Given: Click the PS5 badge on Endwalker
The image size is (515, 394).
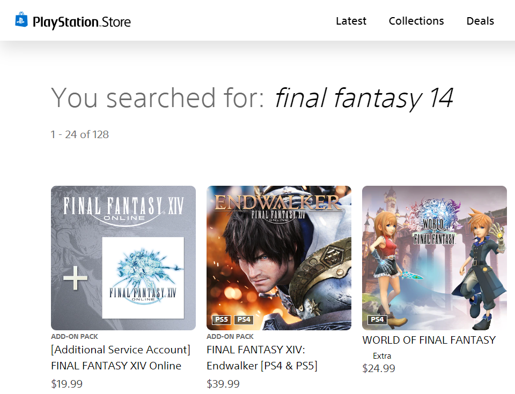Looking at the screenshot, I should tap(222, 320).
